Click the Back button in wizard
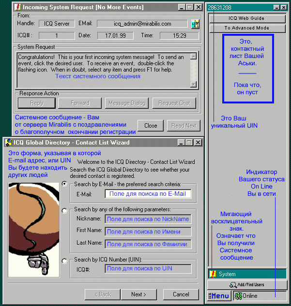This screenshot has height=306, width=291. click(103, 294)
